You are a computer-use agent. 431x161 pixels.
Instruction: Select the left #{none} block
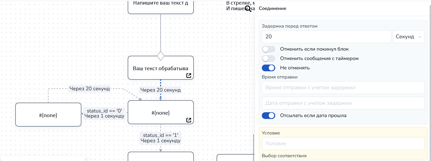pos(48,115)
